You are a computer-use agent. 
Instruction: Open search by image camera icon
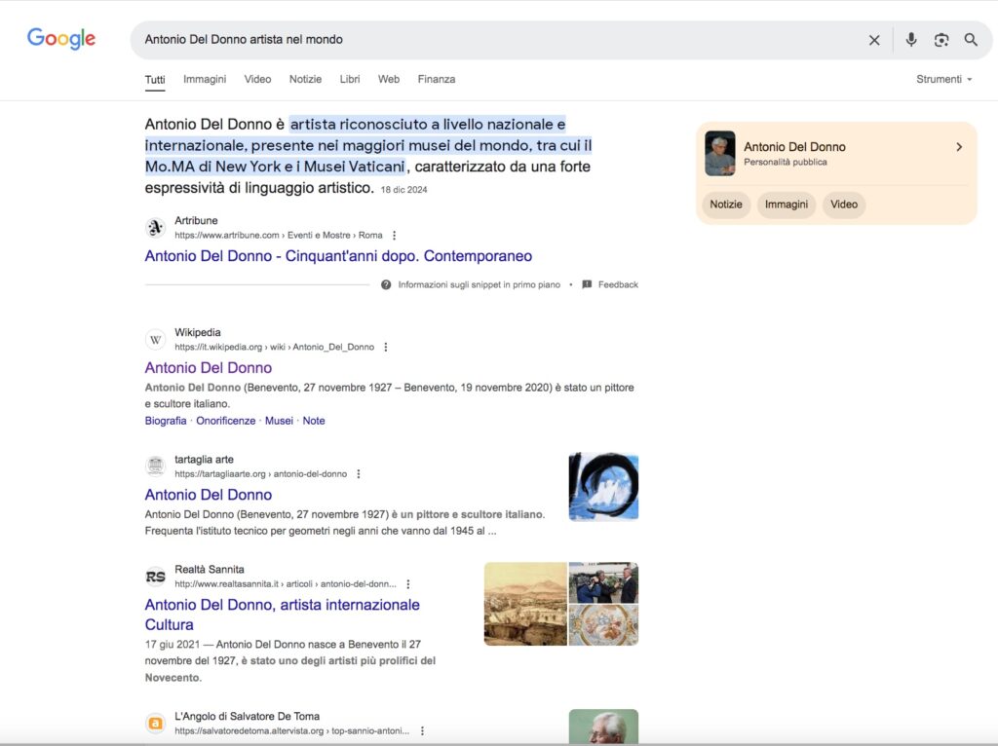click(x=941, y=40)
